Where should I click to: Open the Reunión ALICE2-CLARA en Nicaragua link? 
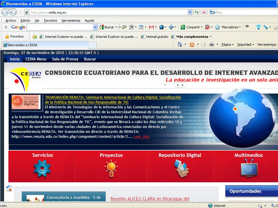click(150, 199)
